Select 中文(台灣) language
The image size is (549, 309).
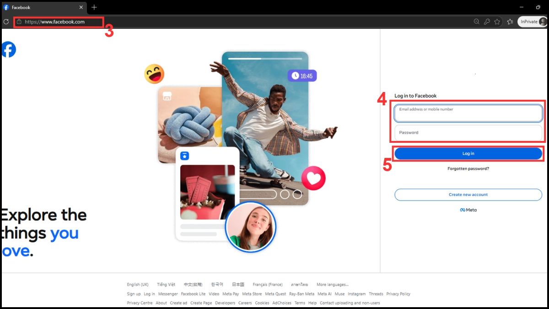pos(193,285)
